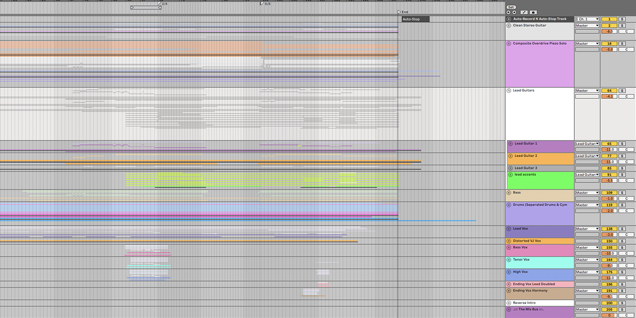
Task: Open the Ch. 1 input routing dropdown
Action: 587,19
